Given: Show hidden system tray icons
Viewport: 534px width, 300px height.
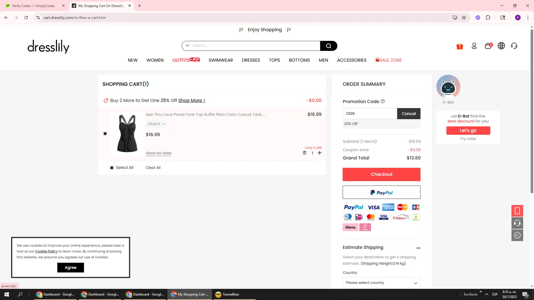Looking at the screenshot, I should [487, 294].
